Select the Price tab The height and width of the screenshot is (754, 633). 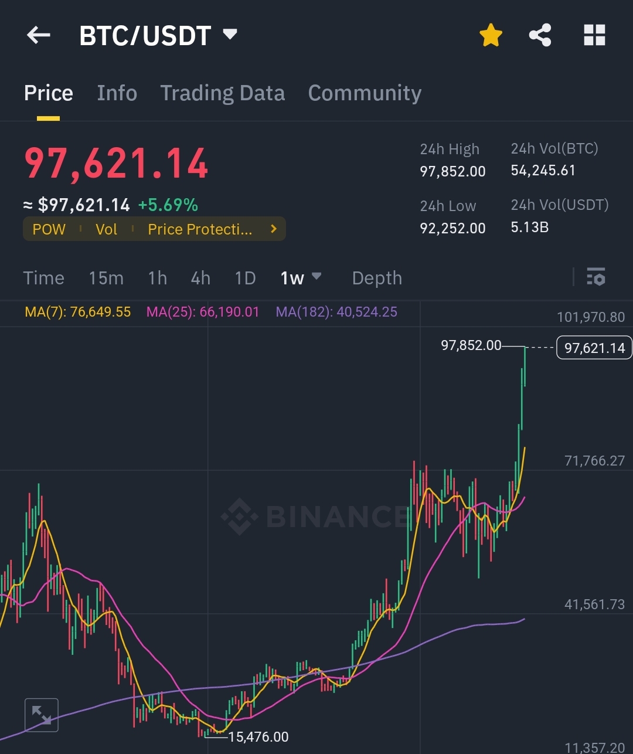pos(49,93)
